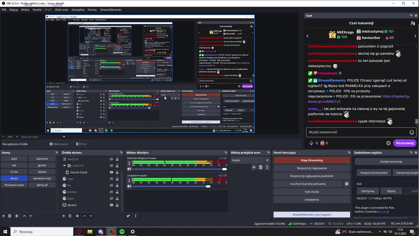This screenshot has width=419, height=236.
Task: Show next leaderboard with right chevron
Action: point(416,36)
